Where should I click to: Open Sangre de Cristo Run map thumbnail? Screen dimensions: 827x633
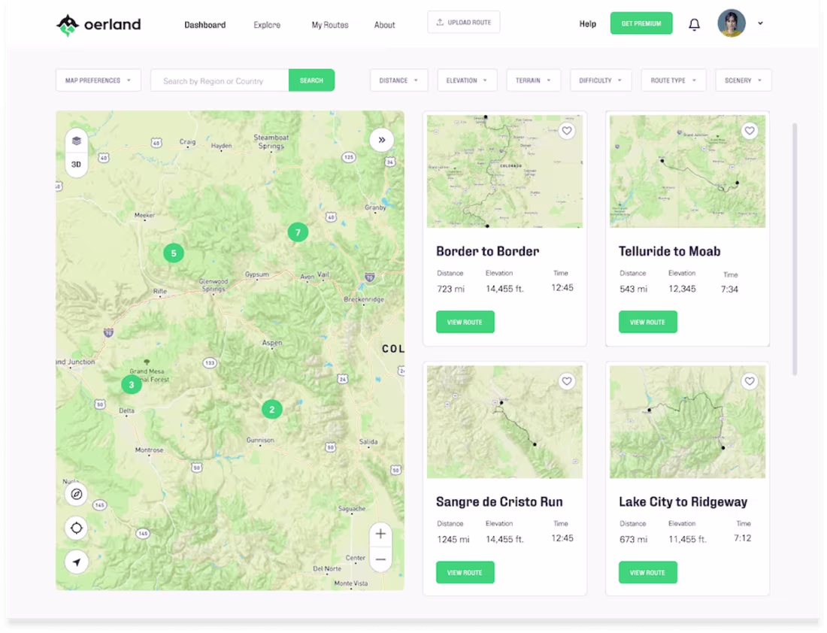[x=504, y=422]
